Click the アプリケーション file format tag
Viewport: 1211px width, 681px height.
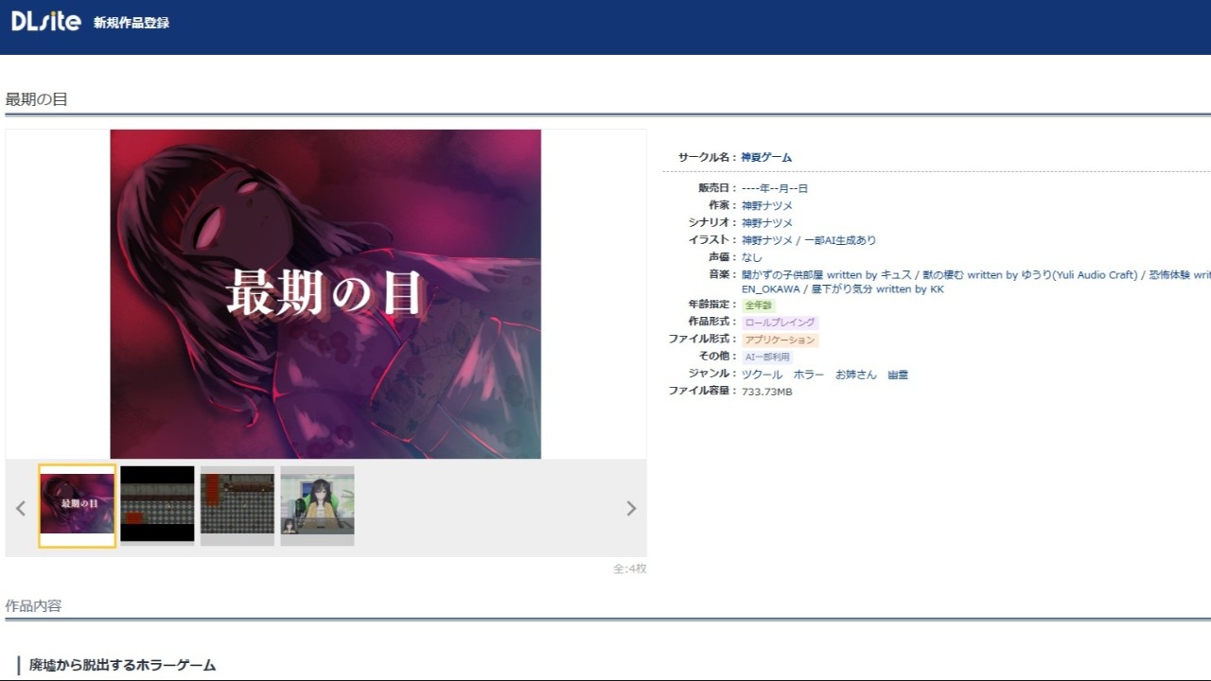[780, 340]
